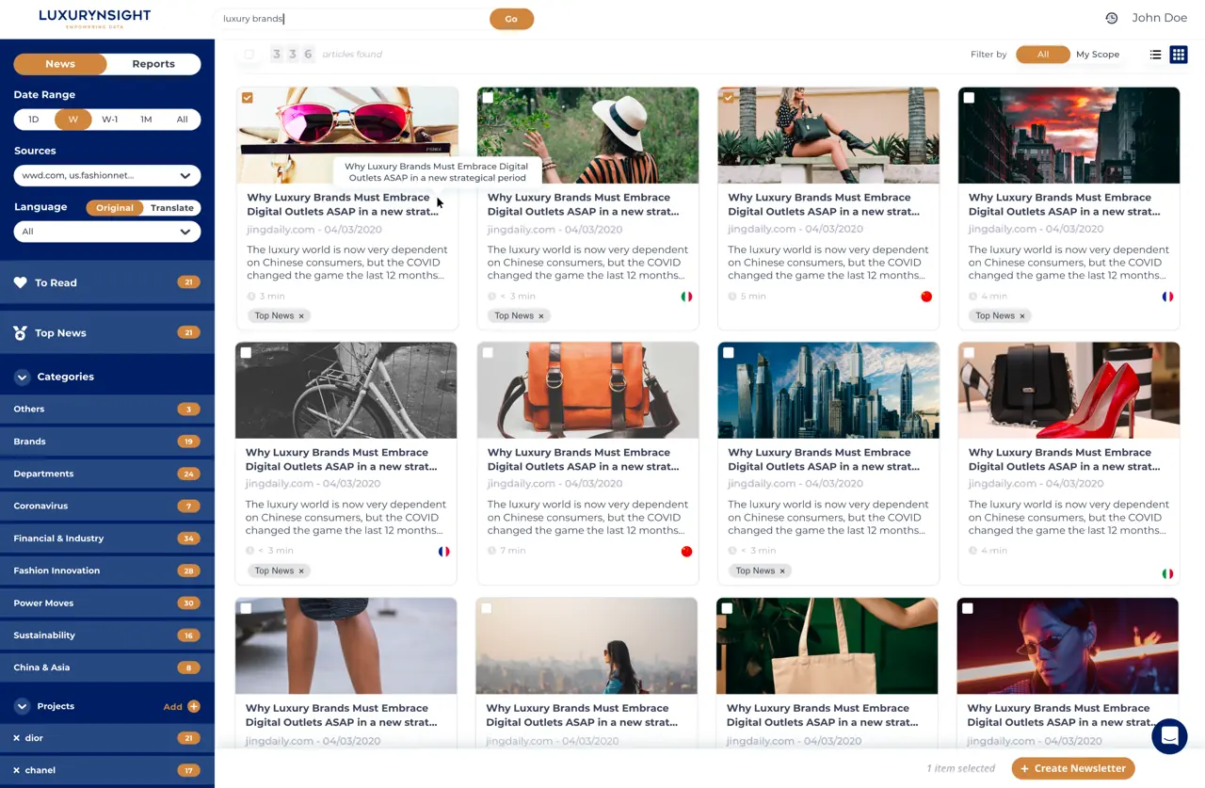Uncheck the pink sunglasses article checkbox
This screenshot has height=788, width=1205.
point(247,98)
